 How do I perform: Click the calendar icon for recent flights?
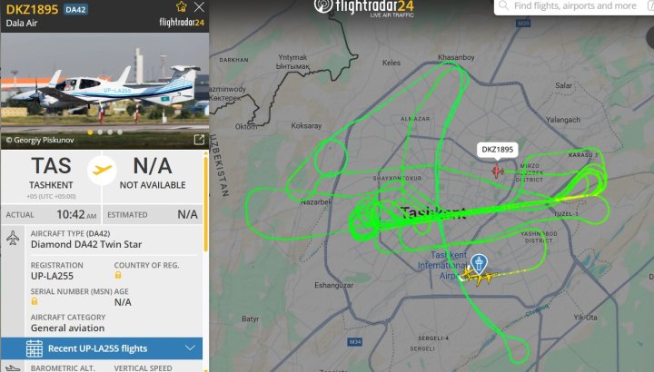click(35, 348)
